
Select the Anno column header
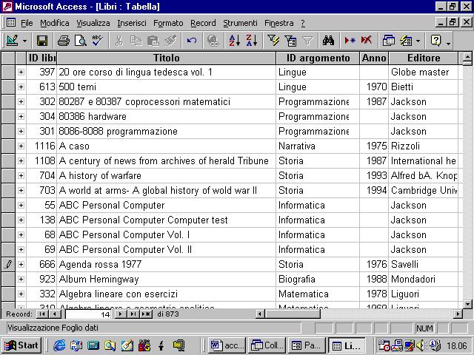[x=374, y=58]
